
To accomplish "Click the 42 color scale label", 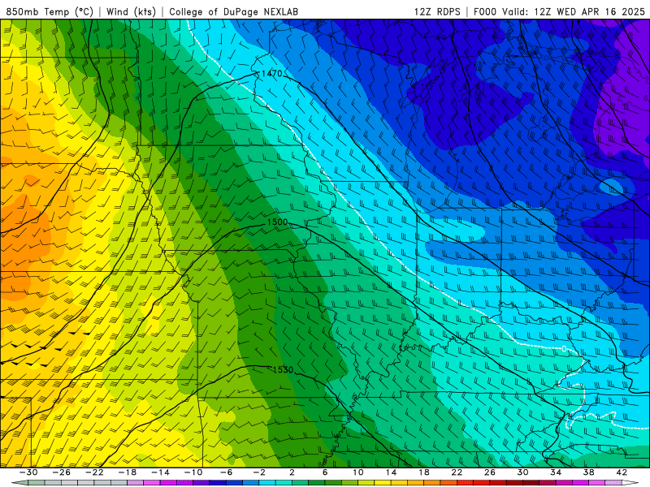I will pos(621,472).
